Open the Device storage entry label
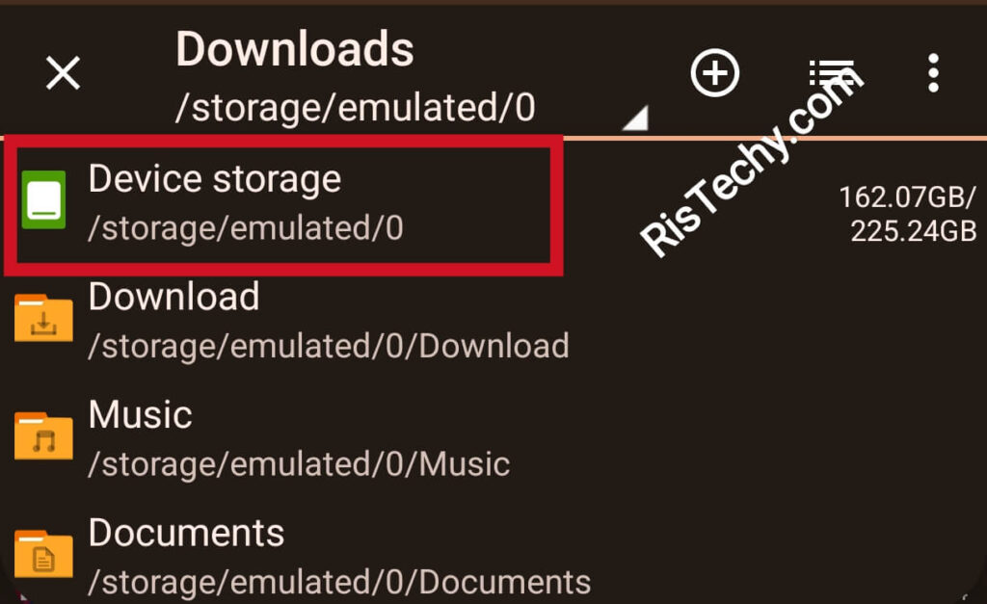987x604 pixels. tap(215, 178)
